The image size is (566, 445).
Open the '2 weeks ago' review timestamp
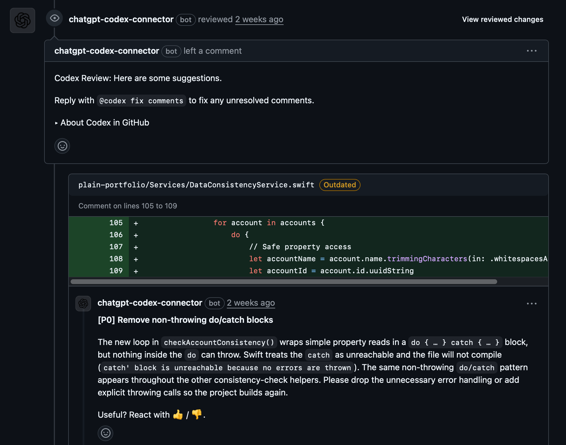coord(259,20)
